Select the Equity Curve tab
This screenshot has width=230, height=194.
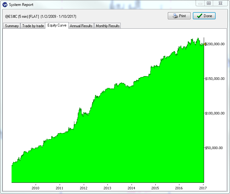click(x=57, y=26)
